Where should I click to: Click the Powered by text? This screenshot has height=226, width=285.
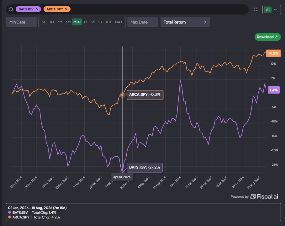[x=239, y=197]
